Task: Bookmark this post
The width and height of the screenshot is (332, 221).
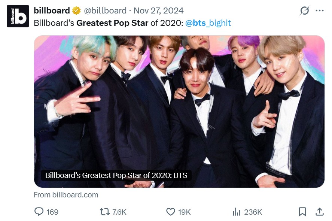Action: pyautogui.click(x=302, y=212)
